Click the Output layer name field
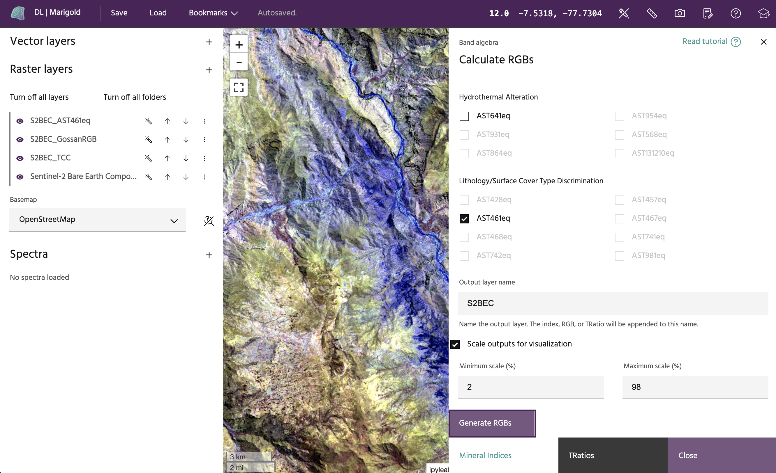 pos(613,303)
